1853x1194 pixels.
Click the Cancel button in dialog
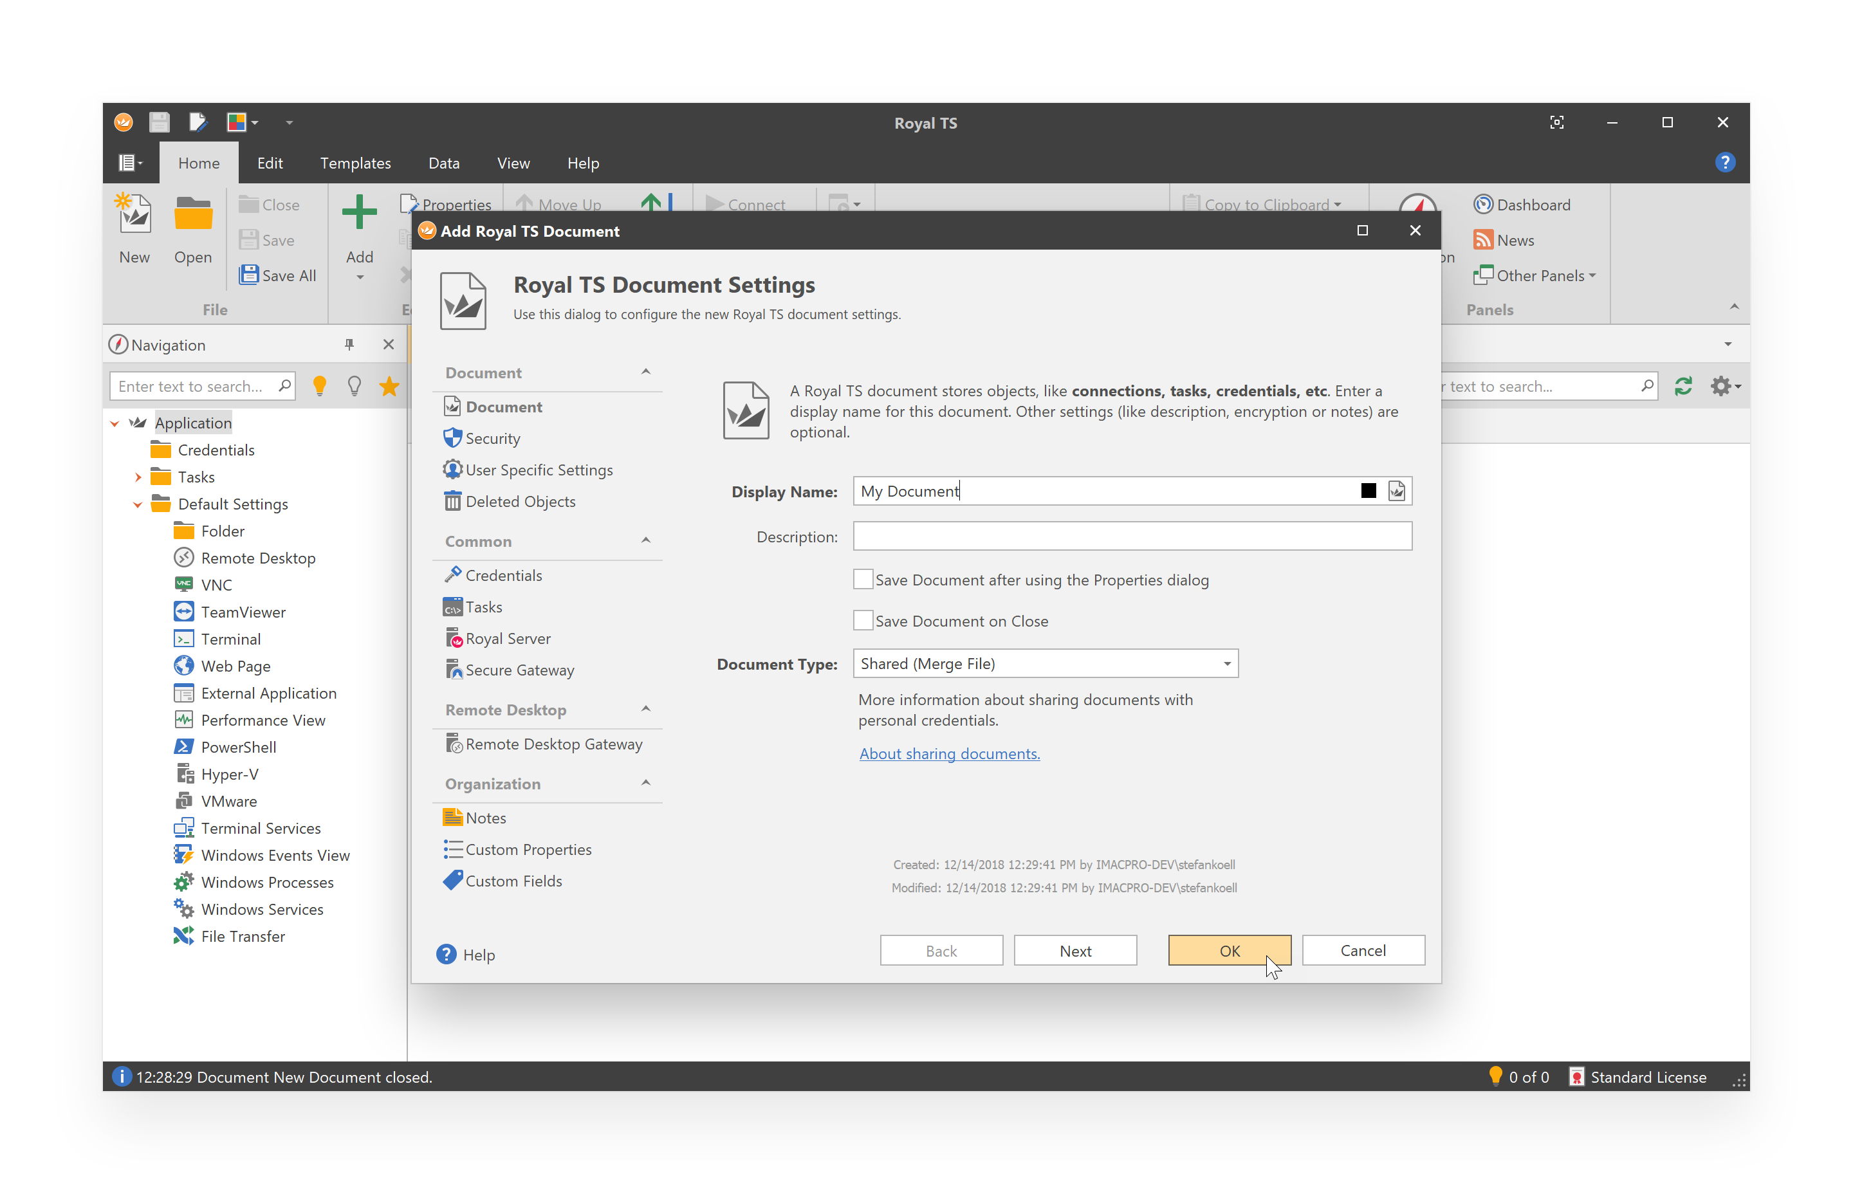(1364, 951)
